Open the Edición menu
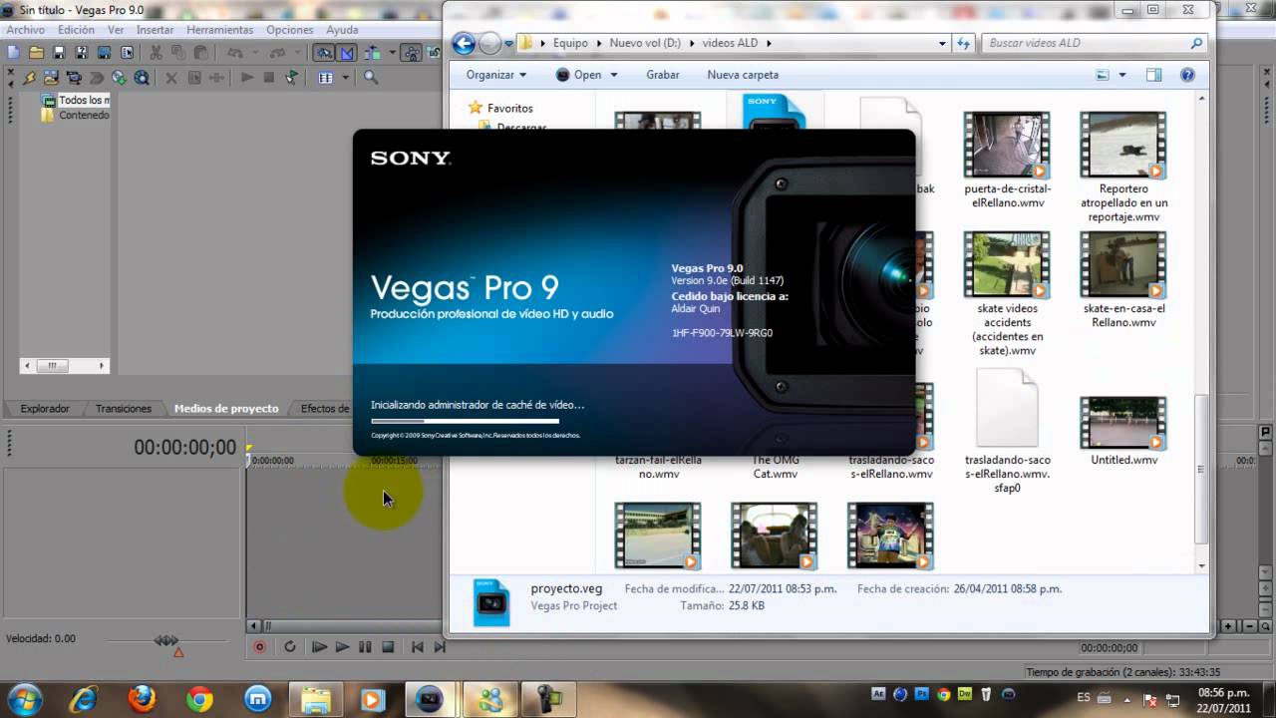Image resolution: width=1276 pixels, height=718 pixels. tap(76, 30)
